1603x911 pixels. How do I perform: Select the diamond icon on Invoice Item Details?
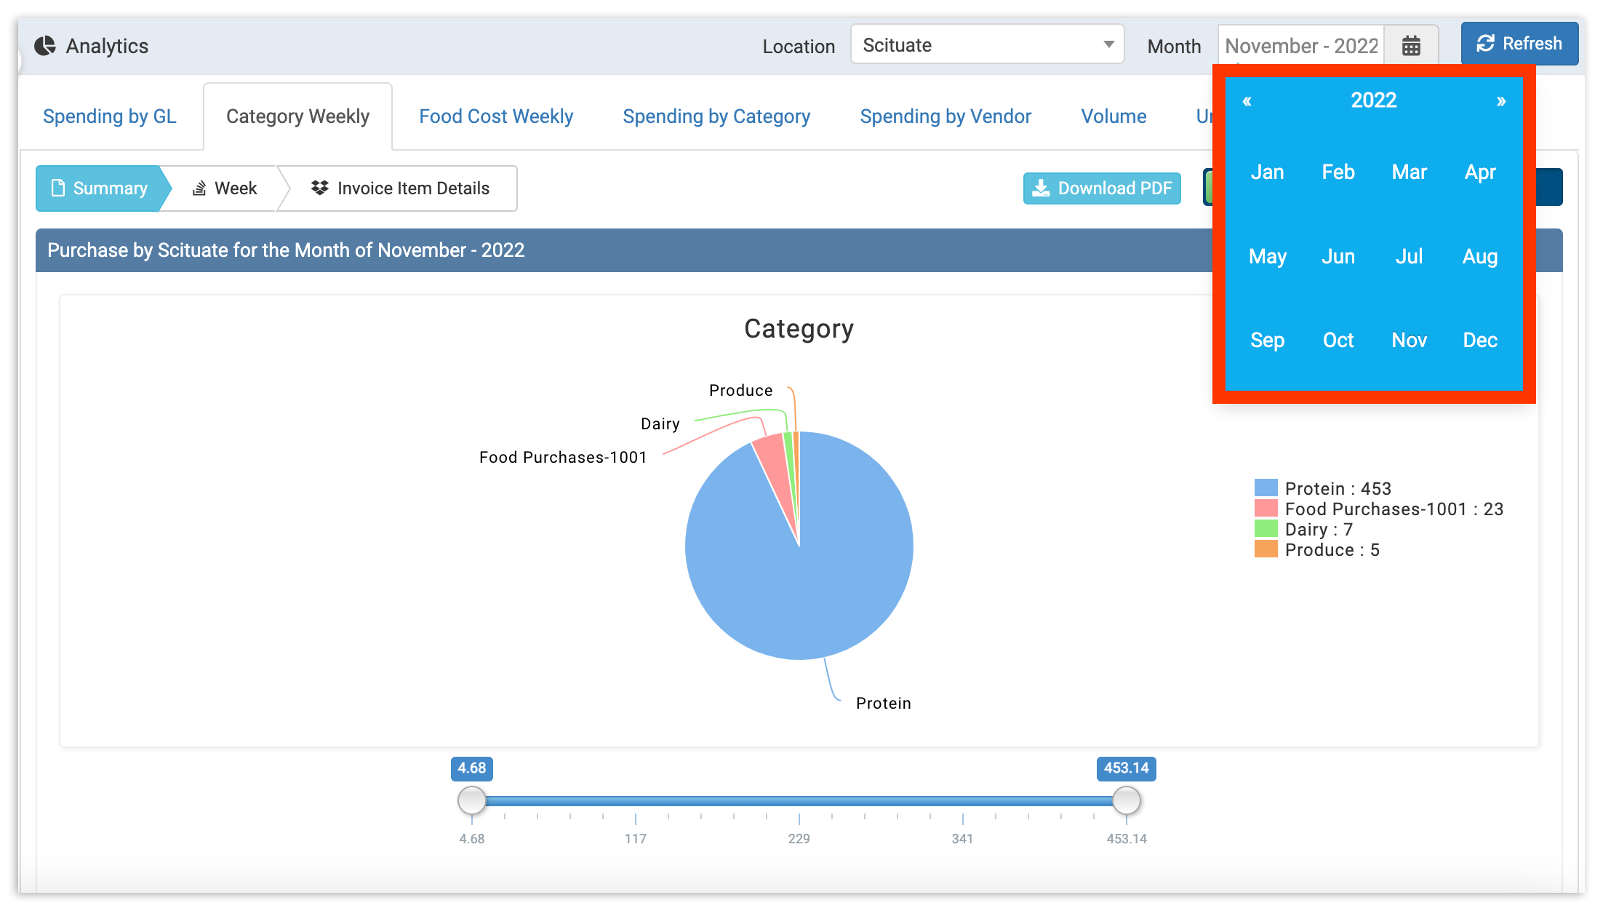coord(319,188)
